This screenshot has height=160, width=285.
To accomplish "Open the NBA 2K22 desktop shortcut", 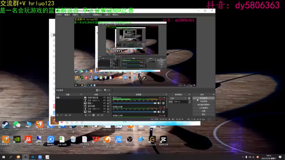I will (107, 128).
